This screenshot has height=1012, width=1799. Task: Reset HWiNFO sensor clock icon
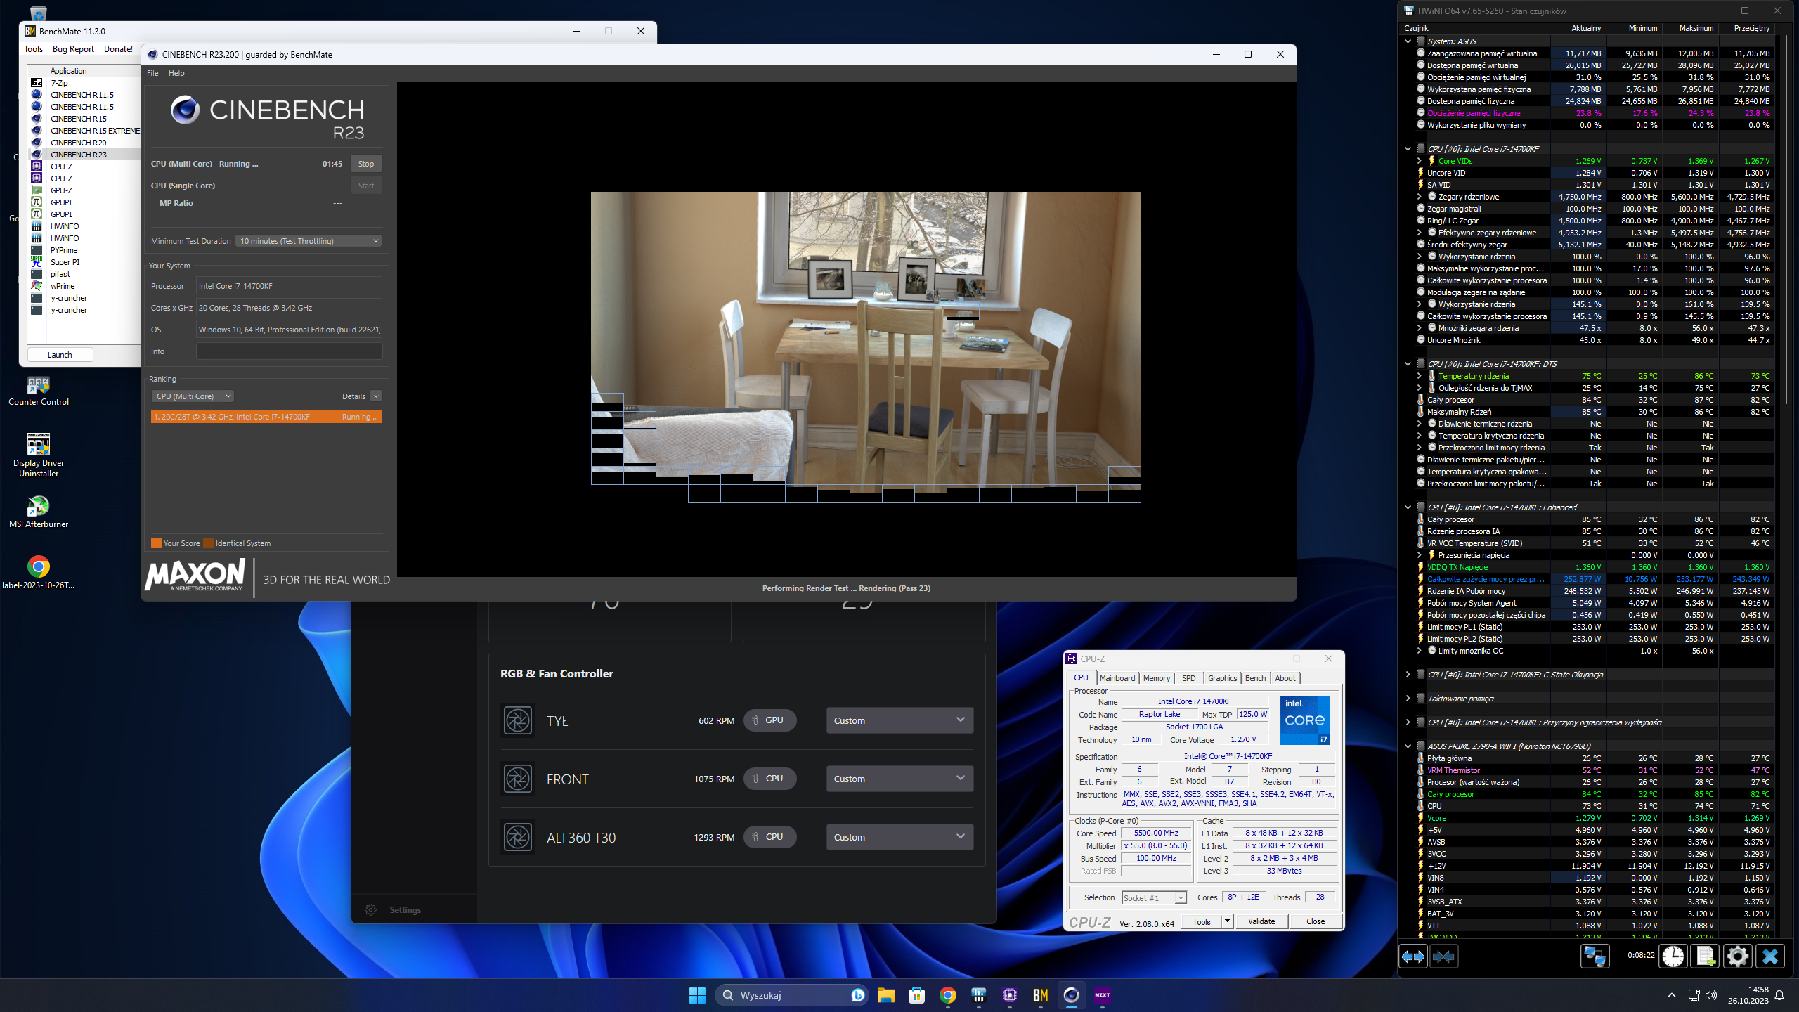[1673, 956]
